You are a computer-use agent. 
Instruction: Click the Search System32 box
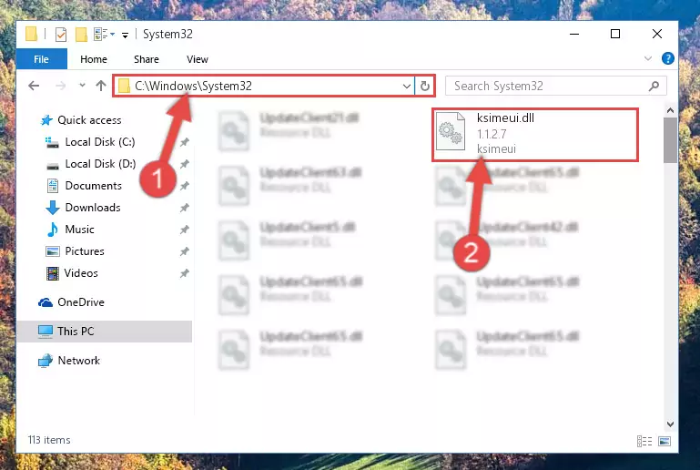click(555, 86)
